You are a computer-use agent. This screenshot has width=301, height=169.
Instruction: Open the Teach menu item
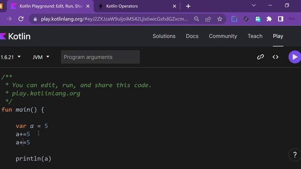[255, 36]
